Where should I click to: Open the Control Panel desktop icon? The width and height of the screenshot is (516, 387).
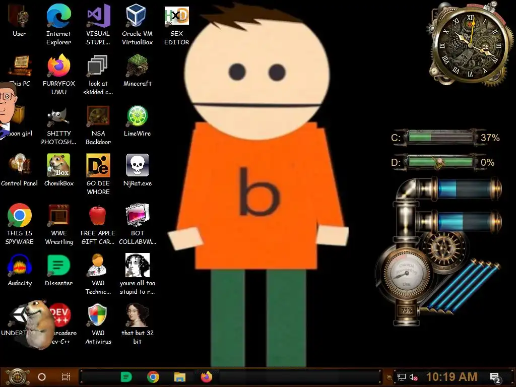click(x=20, y=170)
